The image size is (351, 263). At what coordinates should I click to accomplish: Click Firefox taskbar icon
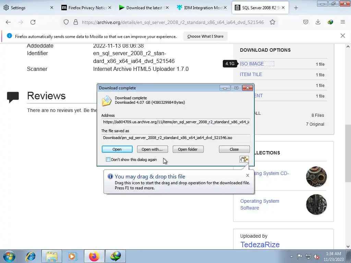tap(94, 256)
